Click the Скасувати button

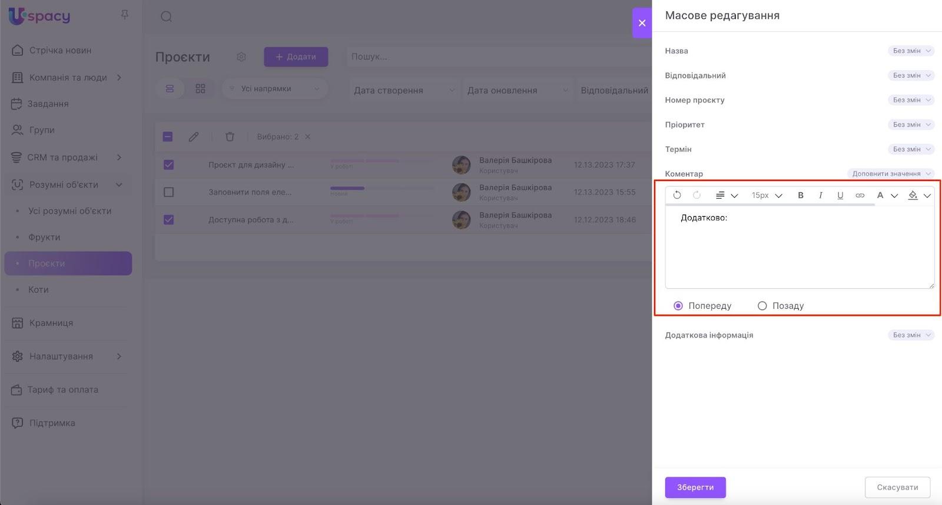pos(897,487)
